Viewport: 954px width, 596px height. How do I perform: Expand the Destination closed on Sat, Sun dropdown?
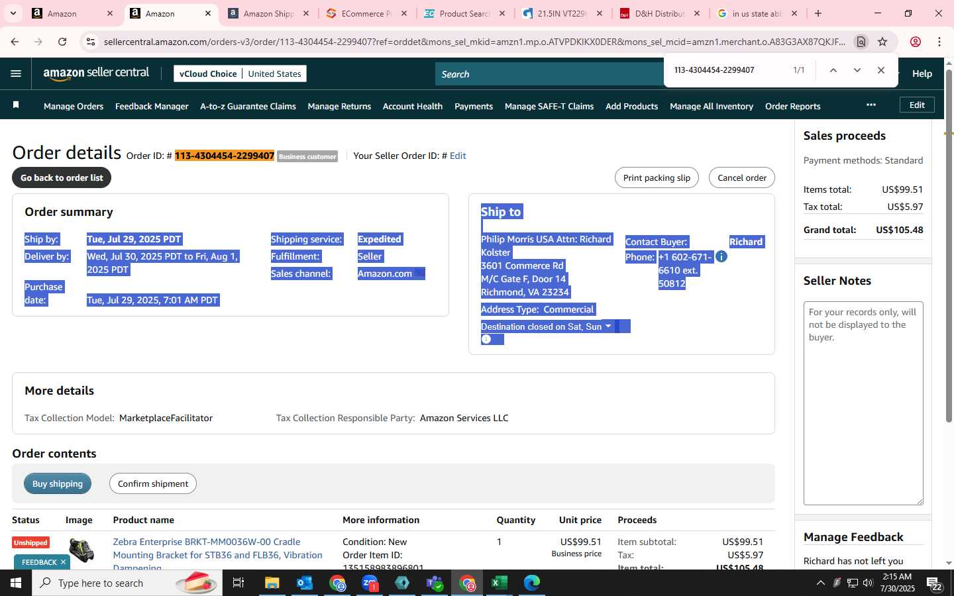(x=608, y=326)
